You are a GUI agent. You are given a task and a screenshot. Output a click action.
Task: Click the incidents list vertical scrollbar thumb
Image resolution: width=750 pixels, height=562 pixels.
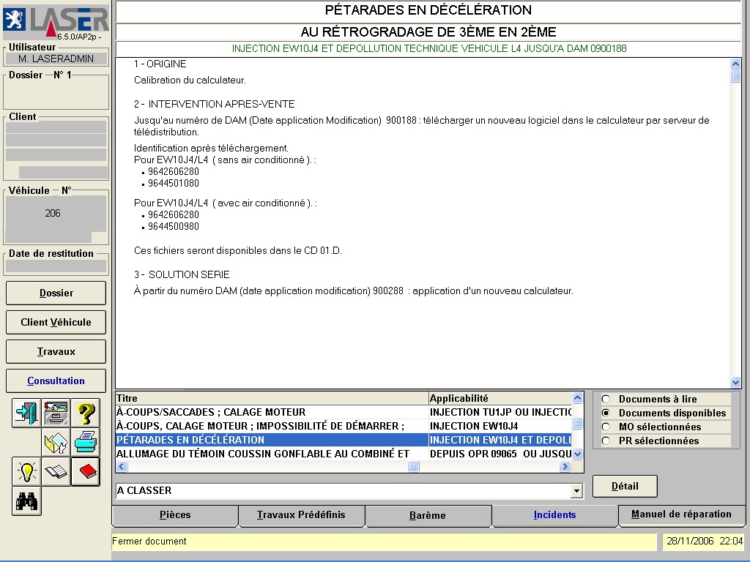click(577, 424)
